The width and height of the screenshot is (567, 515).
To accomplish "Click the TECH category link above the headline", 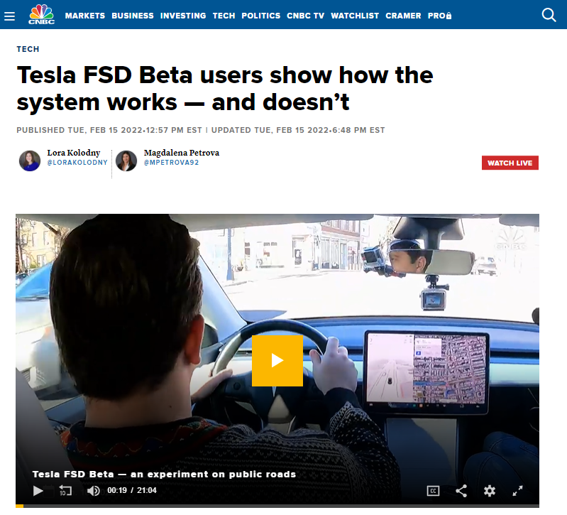I will (28, 49).
